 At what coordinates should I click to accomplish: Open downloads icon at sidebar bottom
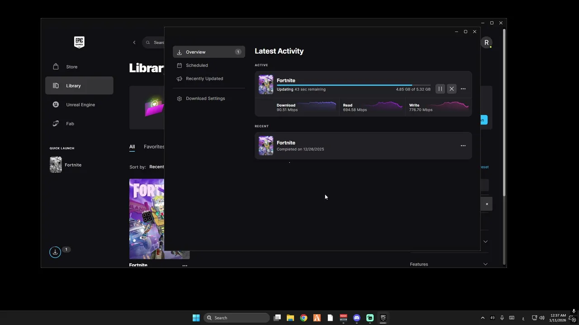[x=55, y=252]
